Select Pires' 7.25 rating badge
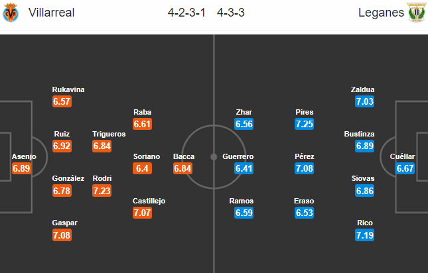The width and height of the screenshot is (428, 273). coord(305,124)
